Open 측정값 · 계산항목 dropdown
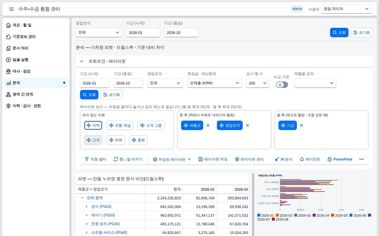The image size is (379, 236). (214, 83)
